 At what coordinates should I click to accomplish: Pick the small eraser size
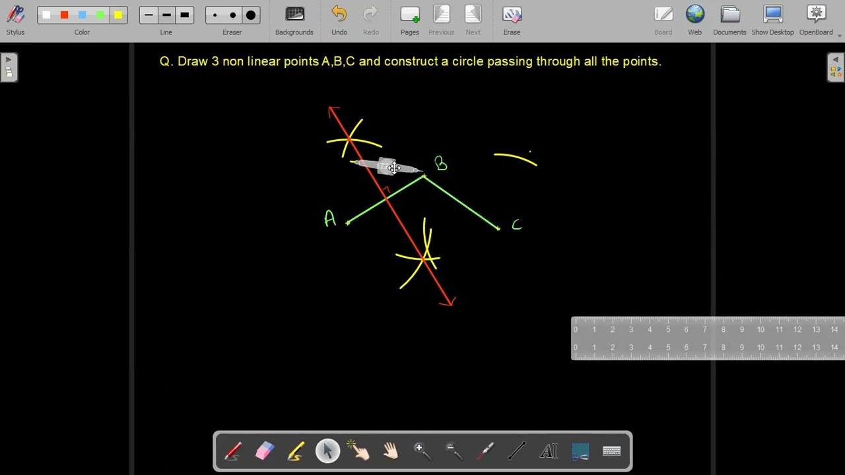tap(215, 15)
